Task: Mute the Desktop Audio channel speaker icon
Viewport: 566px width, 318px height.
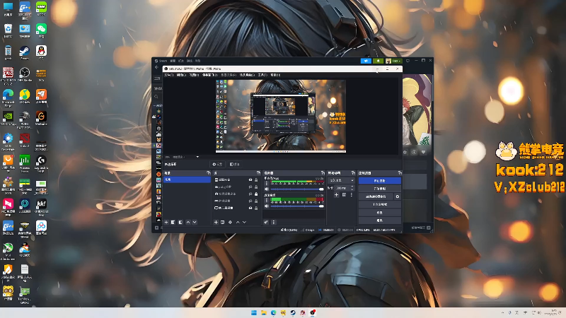Action: 267,206
